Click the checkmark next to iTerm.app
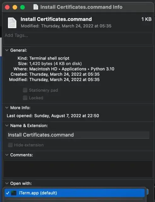 (8, 193)
